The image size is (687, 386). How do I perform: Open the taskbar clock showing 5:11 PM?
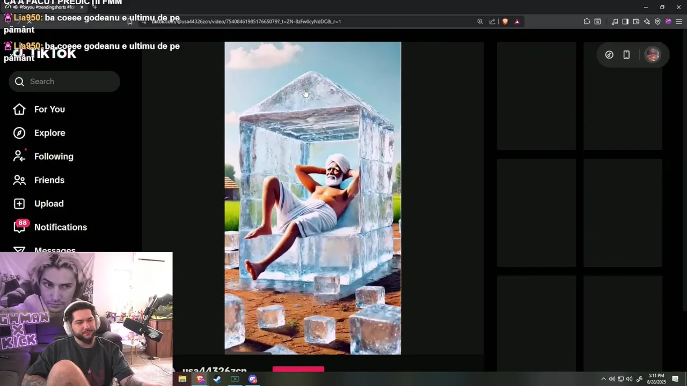tap(656, 379)
